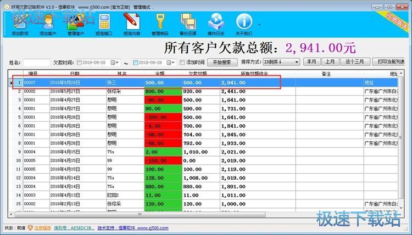The width and height of the screenshot is (412, 235).
Task: Click the 2,119.00 balance cell
Action: tap(258, 169)
